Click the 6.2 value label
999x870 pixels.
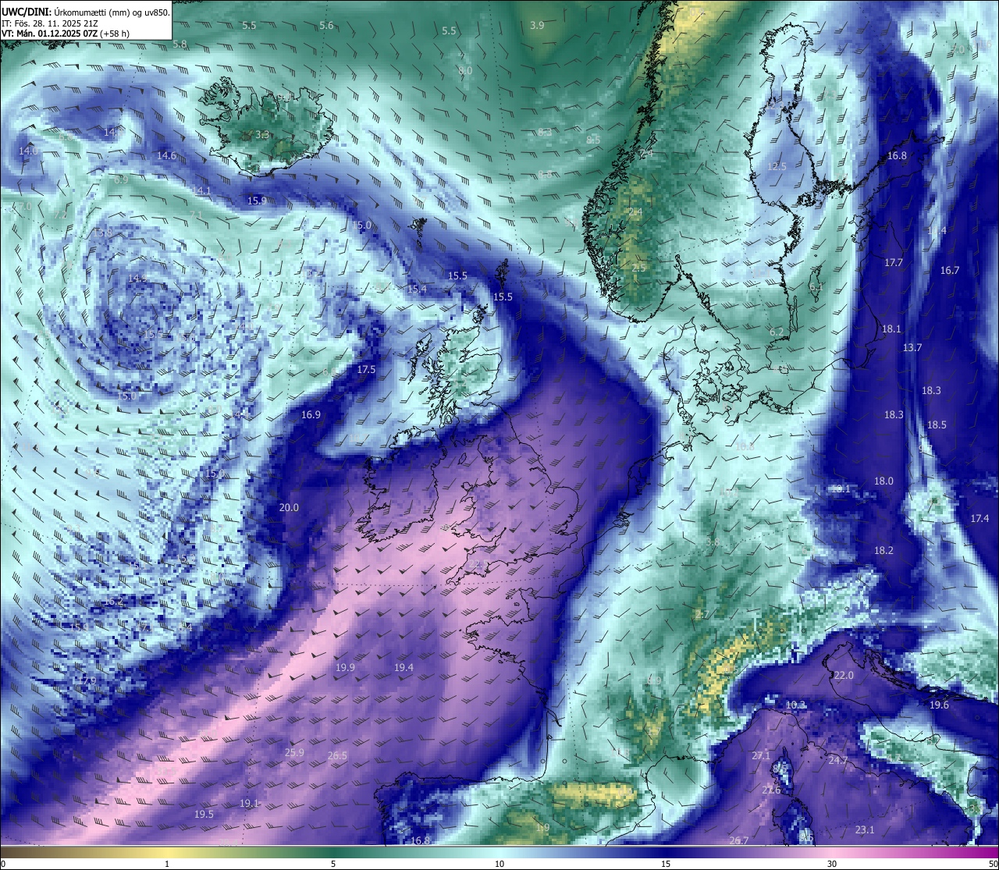click(777, 332)
